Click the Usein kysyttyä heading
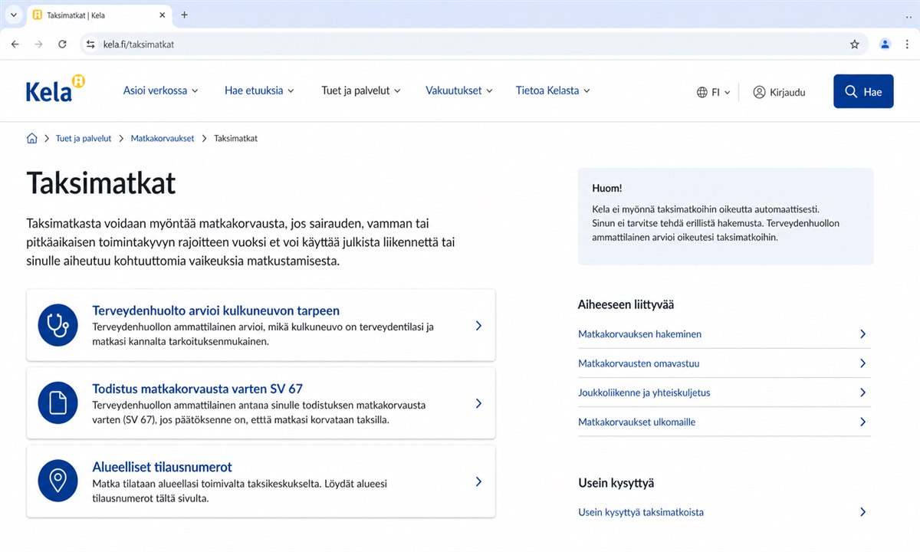920x552 pixels. [x=616, y=483]
